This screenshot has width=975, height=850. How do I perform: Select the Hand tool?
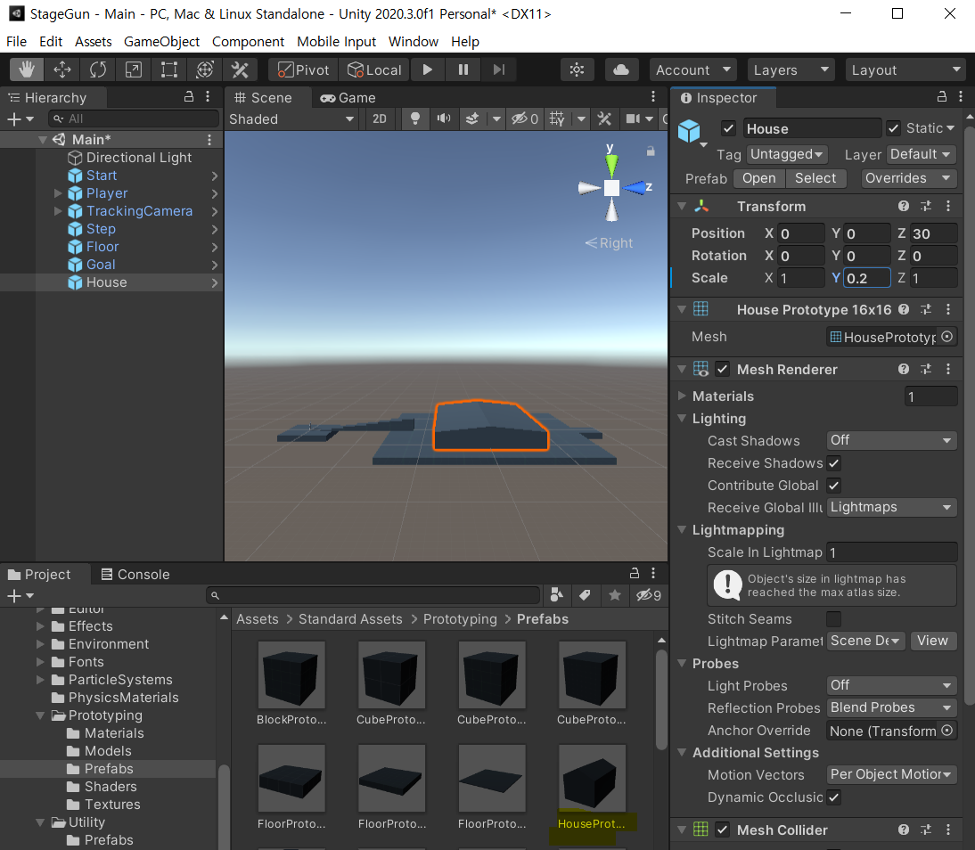27,69
